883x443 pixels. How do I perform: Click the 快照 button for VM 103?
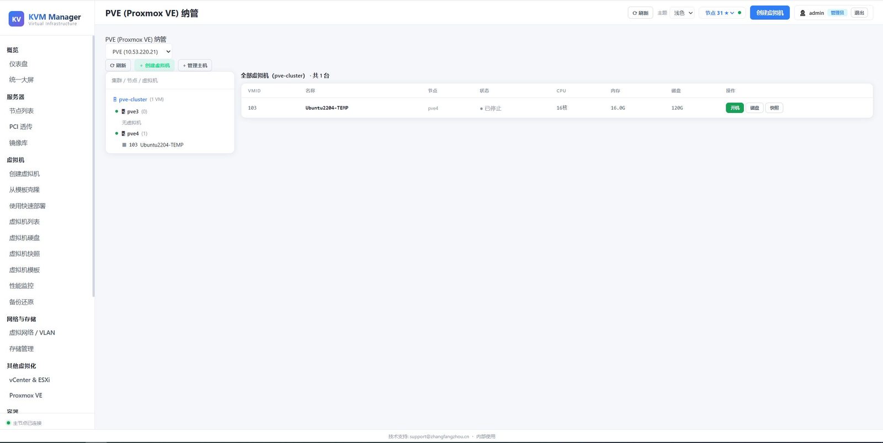774,108
